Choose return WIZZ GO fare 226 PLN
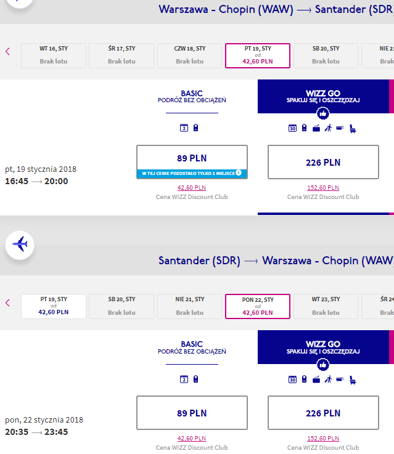 323,413
